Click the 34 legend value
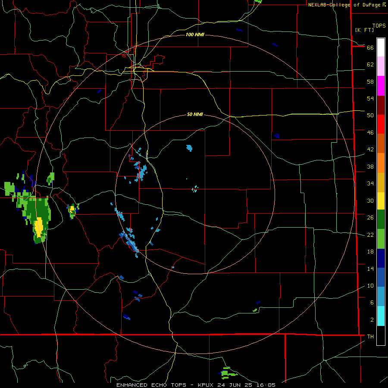 (370, 183)
